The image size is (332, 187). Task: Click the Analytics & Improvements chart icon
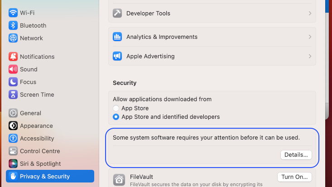tap(117, 37)
